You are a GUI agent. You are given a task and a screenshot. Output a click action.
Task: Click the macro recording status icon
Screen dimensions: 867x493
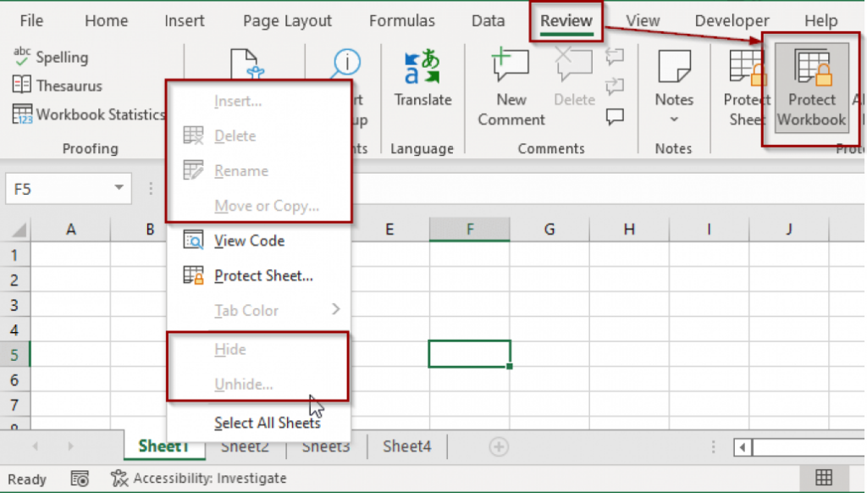click(x=80, y=479)
